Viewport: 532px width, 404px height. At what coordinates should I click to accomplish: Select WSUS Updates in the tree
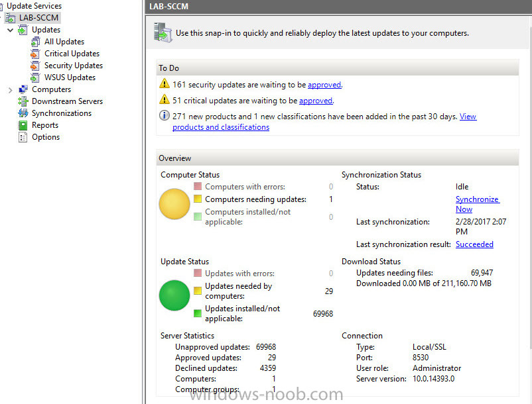(x=70, y=77)
